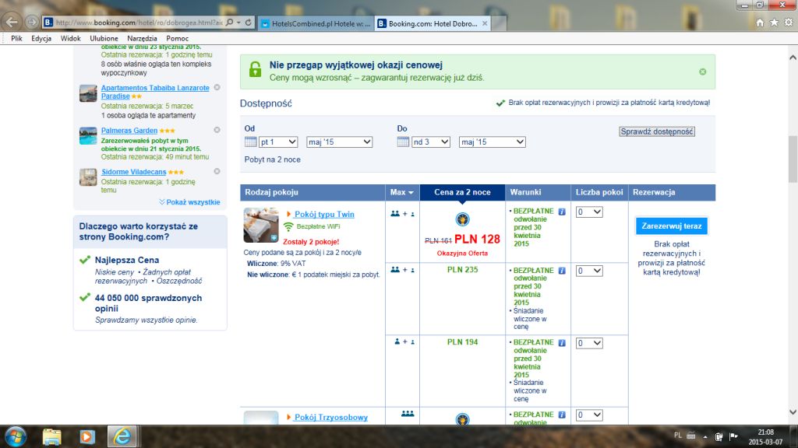Go back with the browser back arrow
Viewport: 798px width, 448px height.
pos(12,23)
